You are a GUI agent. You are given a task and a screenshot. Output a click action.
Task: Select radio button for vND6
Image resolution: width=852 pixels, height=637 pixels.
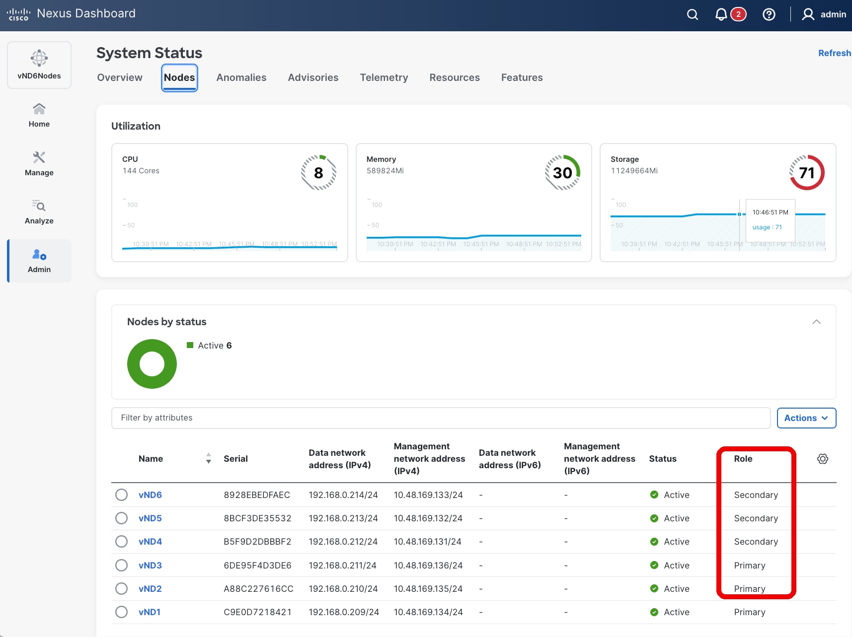coord(121,495)
